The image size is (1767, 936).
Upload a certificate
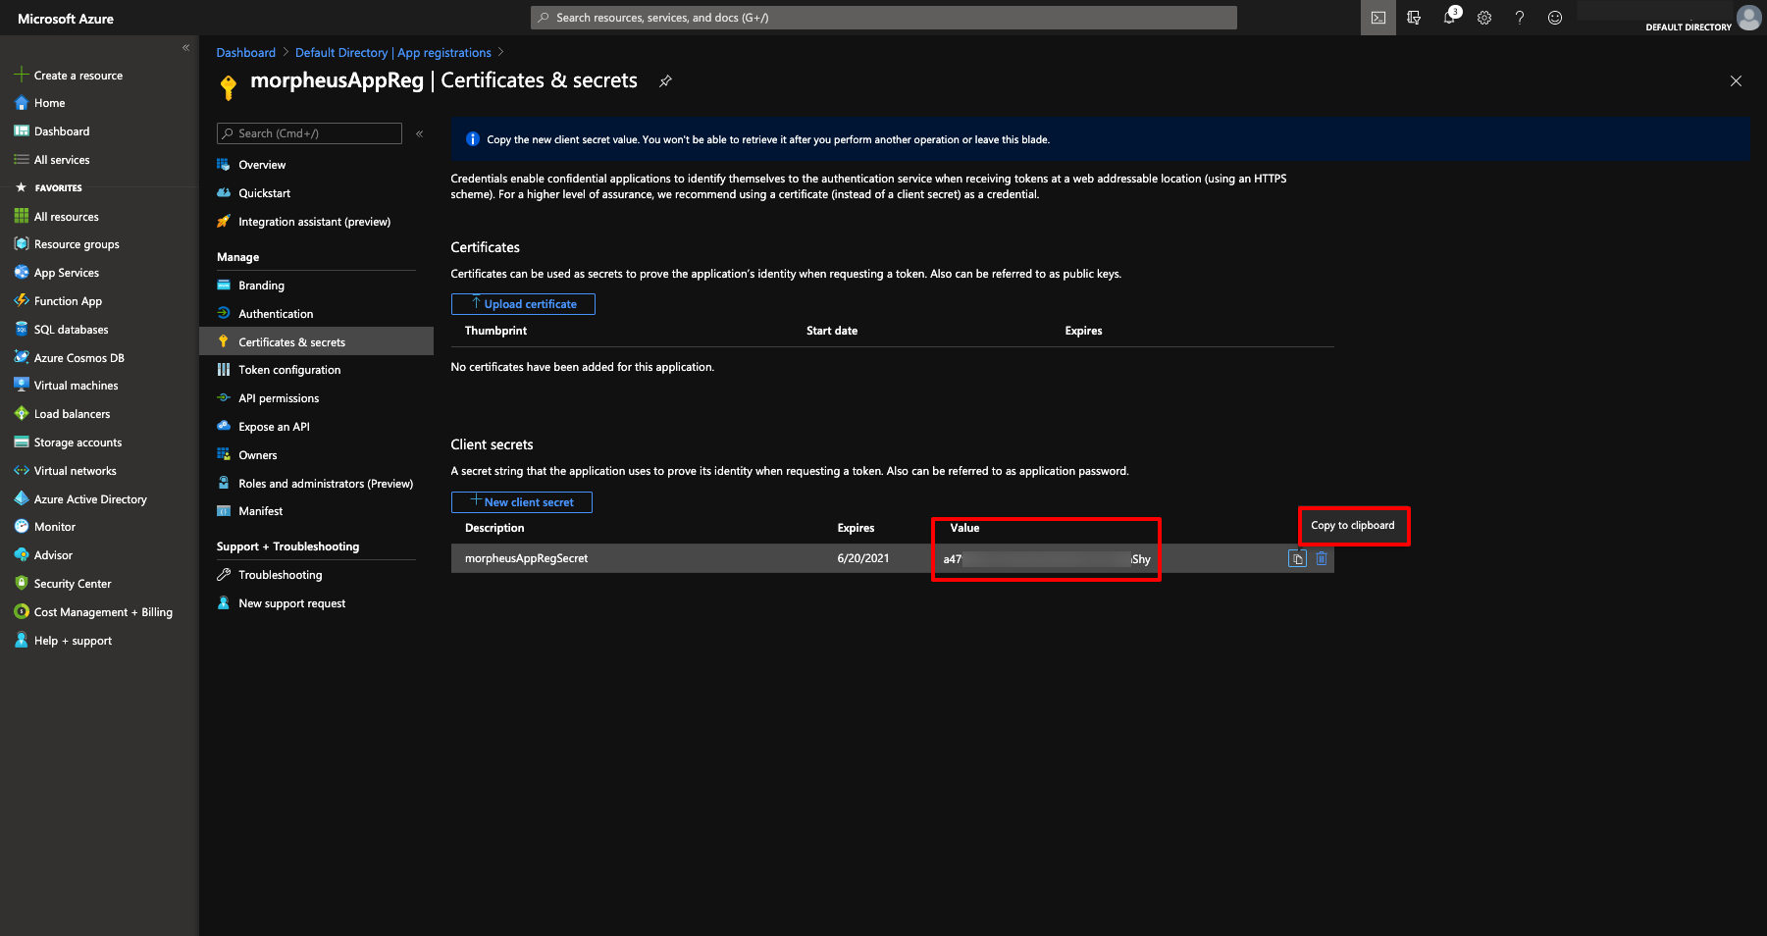pos(523,303)
